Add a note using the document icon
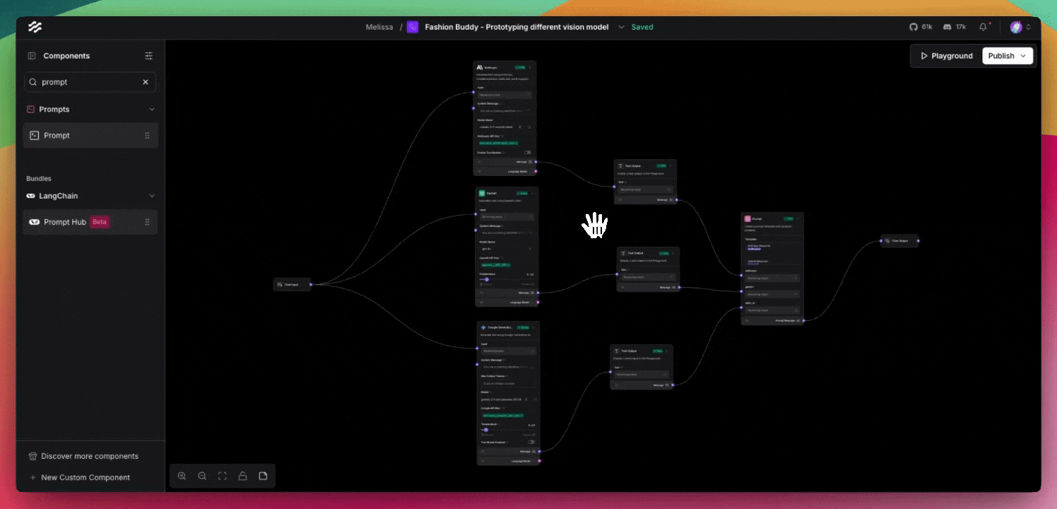The height and width of the screenshot is (509, 1057). [263, 476]
